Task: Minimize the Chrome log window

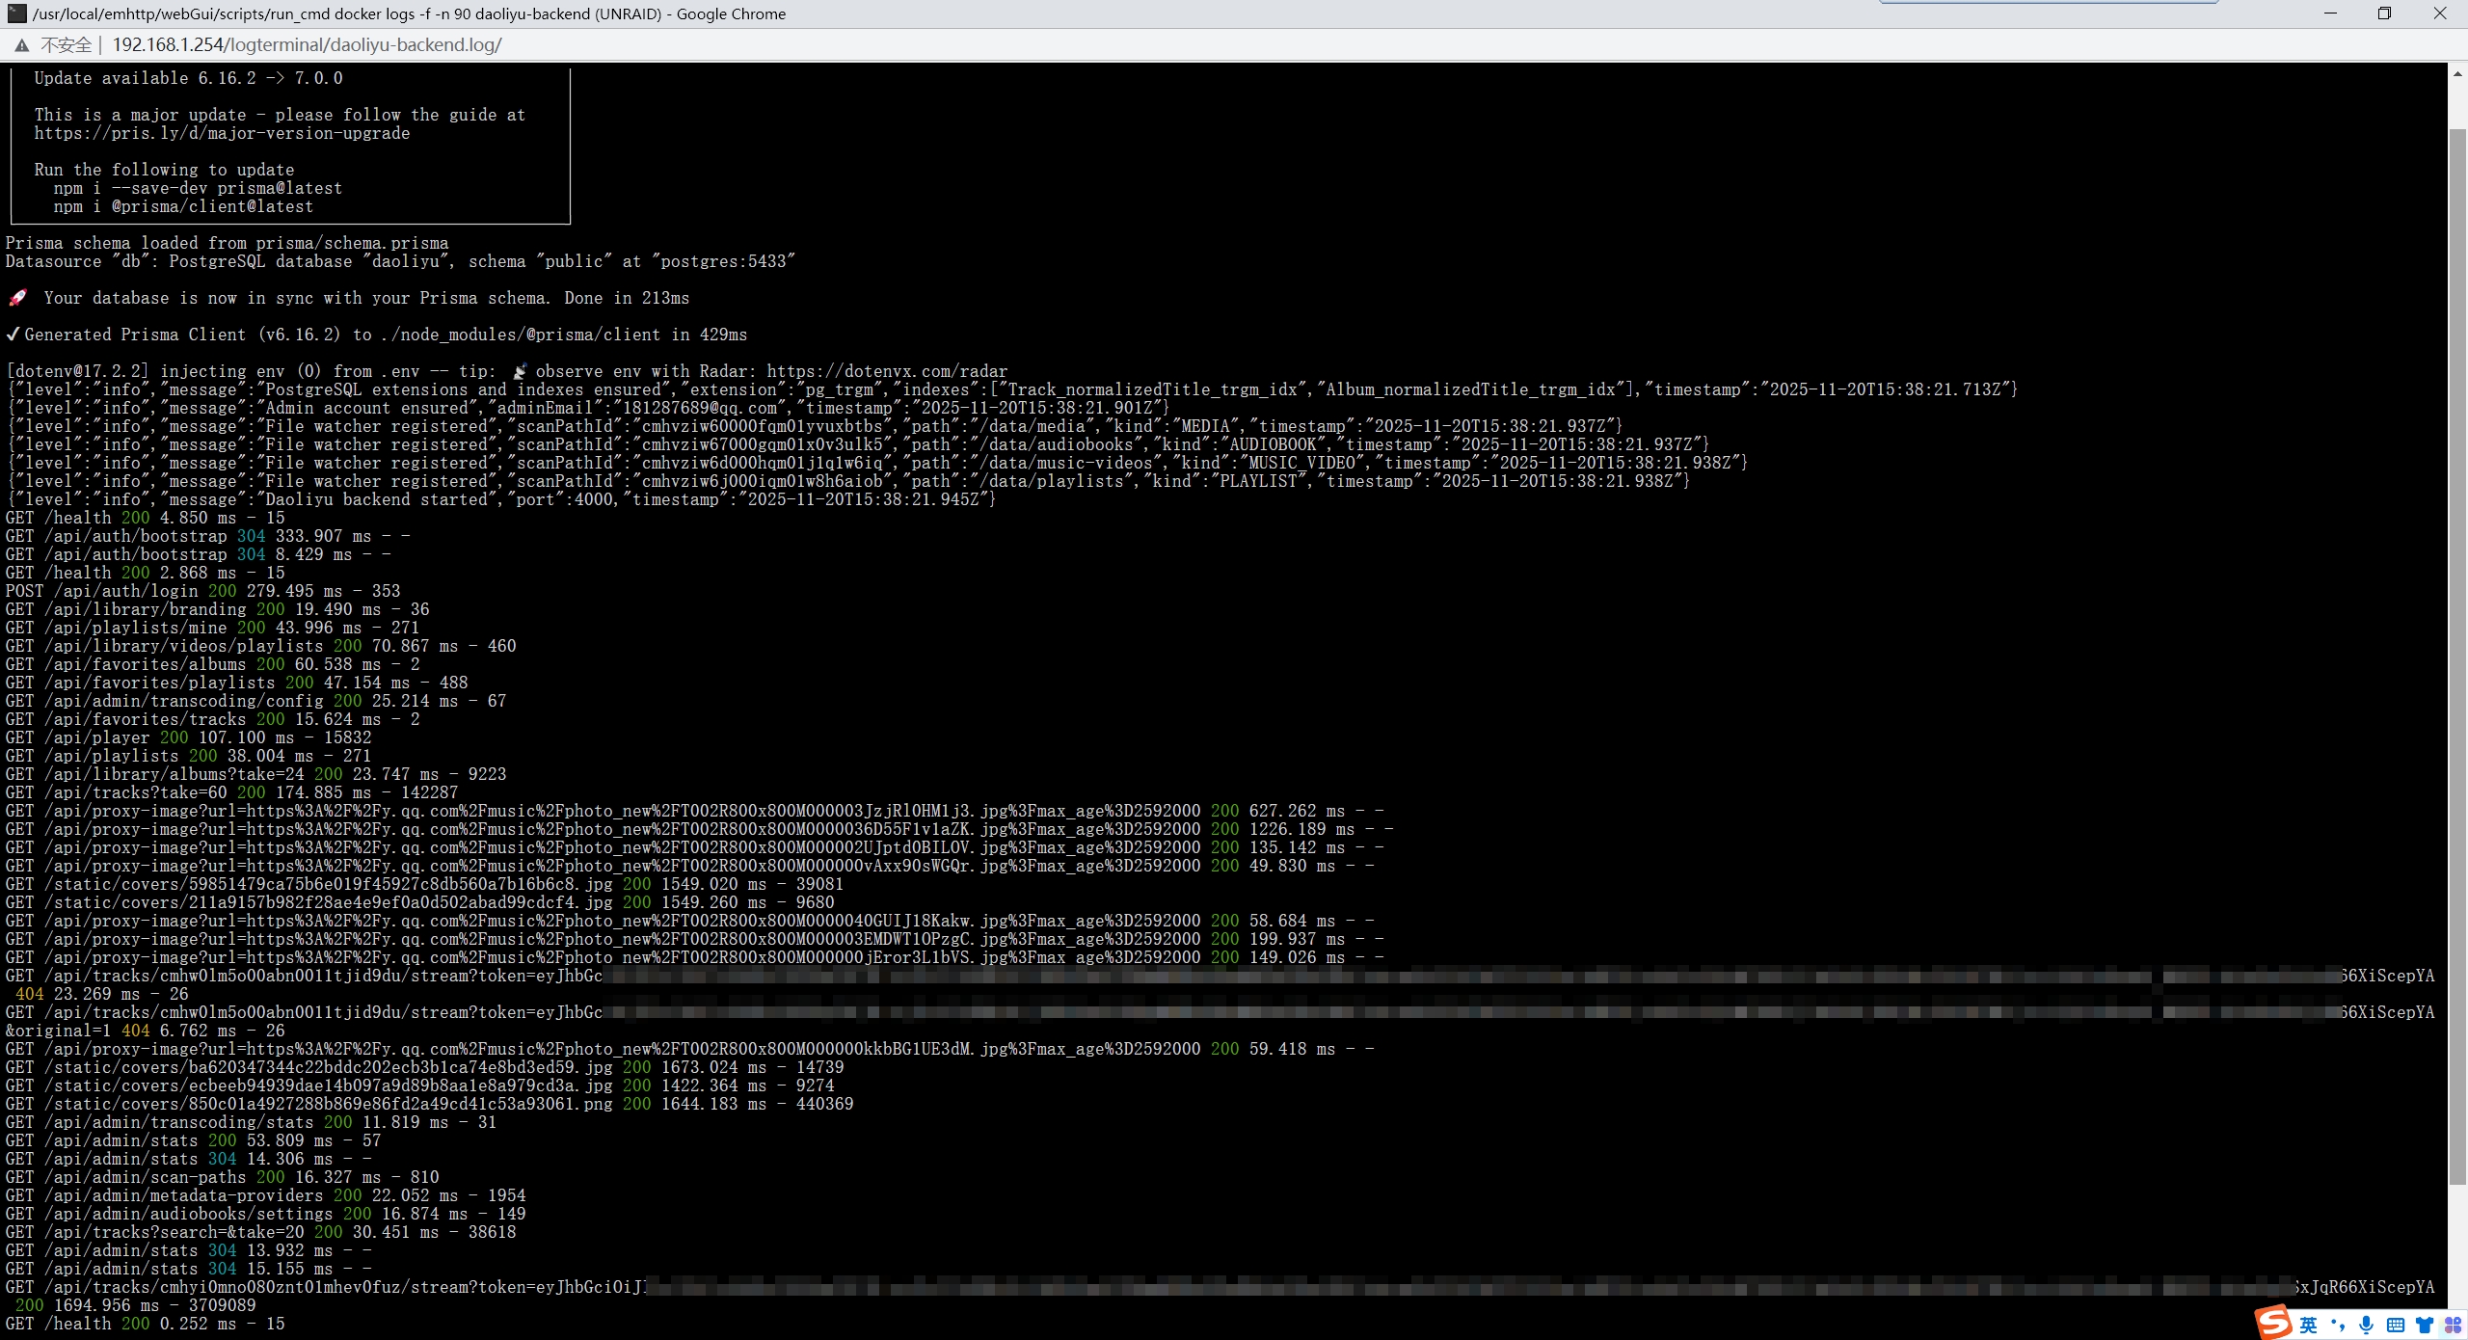Action: point(2330,13)
